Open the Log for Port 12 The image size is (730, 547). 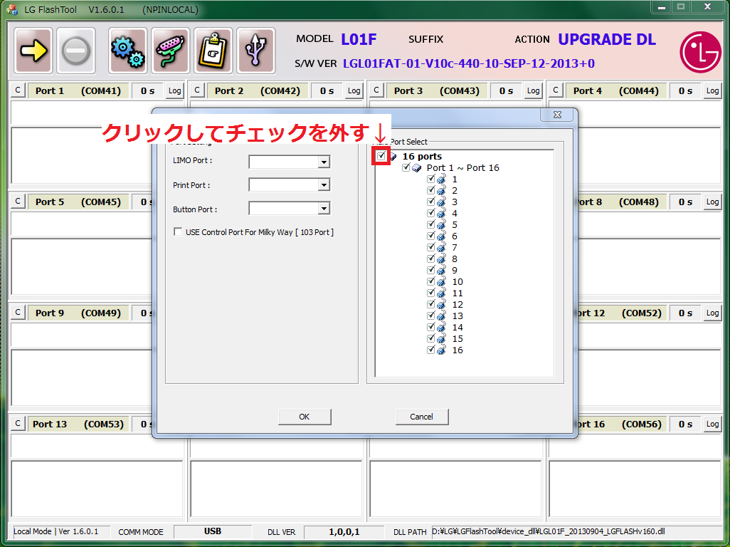pos(713,313)
